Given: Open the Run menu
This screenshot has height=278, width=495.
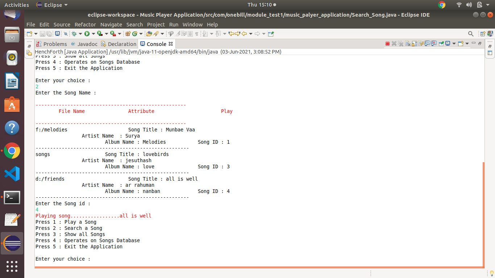Looking at the screenshot, I should coord(174,25).
